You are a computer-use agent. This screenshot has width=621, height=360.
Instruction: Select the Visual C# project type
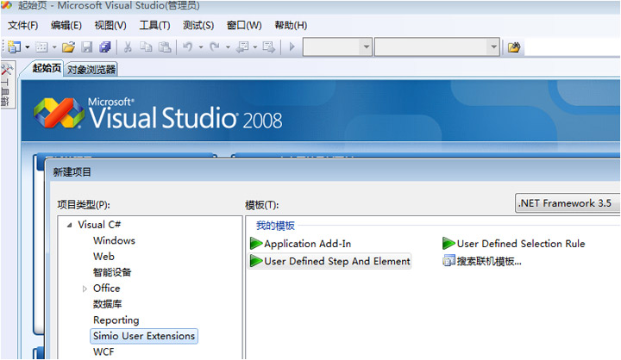tap(99, 225)
